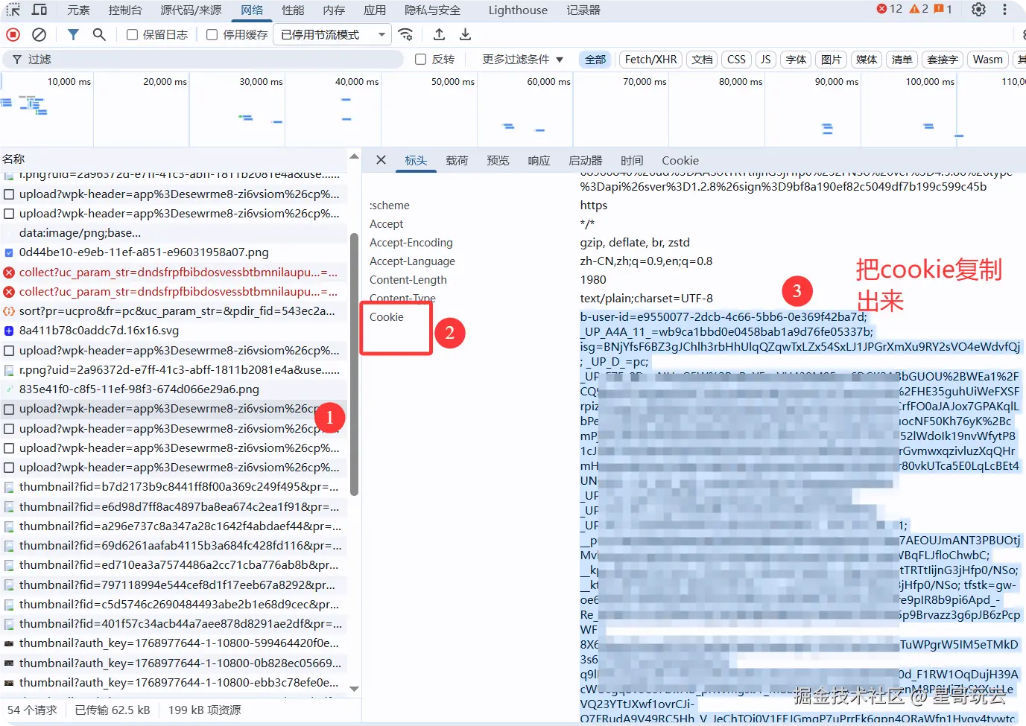Switch to the 控制台 panel tab
The width and height of the screenshot is (1026, 726).
point(125,10)
